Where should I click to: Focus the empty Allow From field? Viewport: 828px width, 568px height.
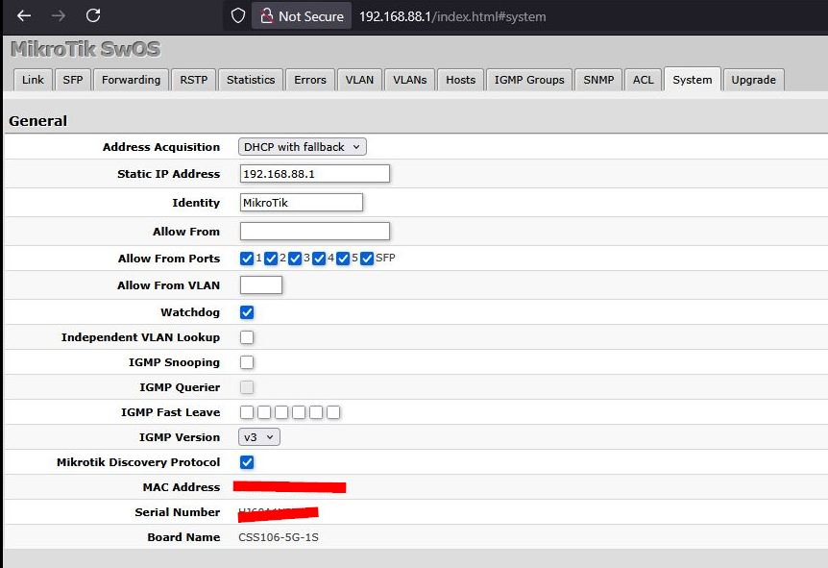pyautogui.click(x=315, y=231)
